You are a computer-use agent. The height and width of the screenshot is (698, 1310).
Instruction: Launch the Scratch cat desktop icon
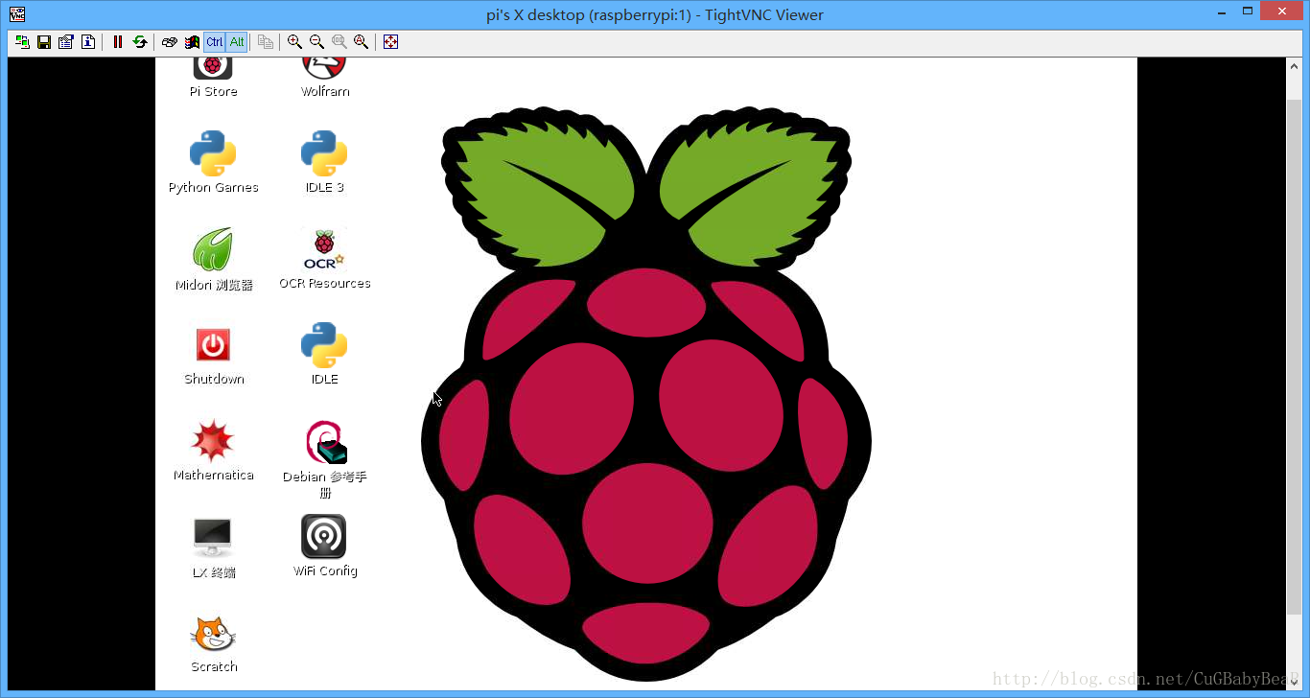pyautogui.click(x=213, y=634)
